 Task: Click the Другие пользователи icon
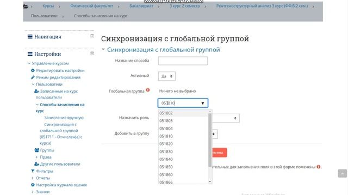point(37,164)
